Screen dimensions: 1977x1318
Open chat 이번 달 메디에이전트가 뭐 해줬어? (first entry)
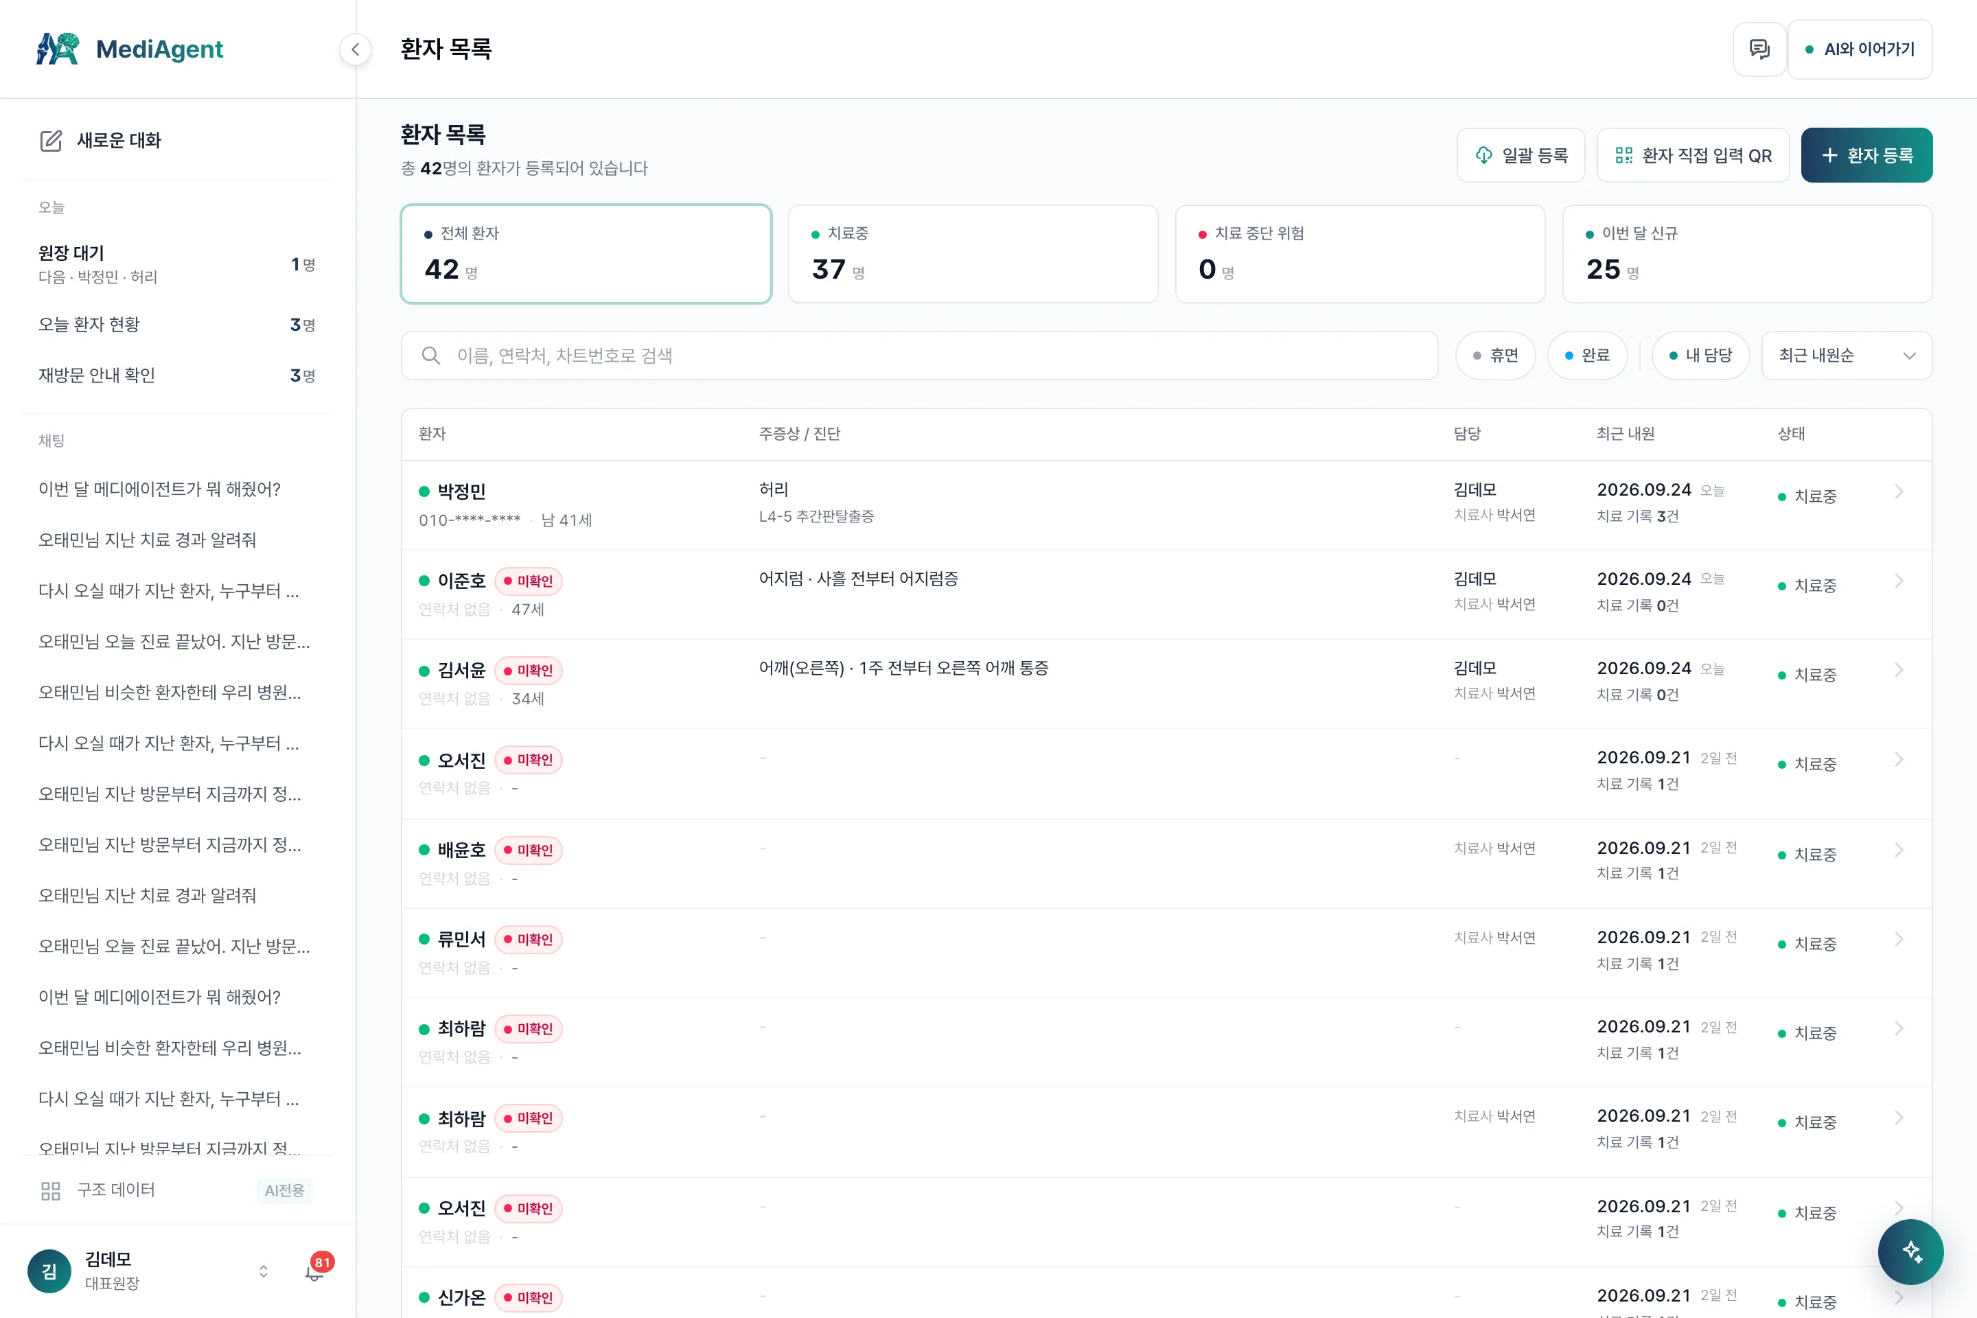(160, 489)
